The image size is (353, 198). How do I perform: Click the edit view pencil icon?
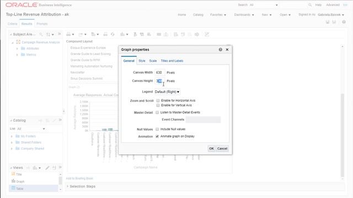47,168
